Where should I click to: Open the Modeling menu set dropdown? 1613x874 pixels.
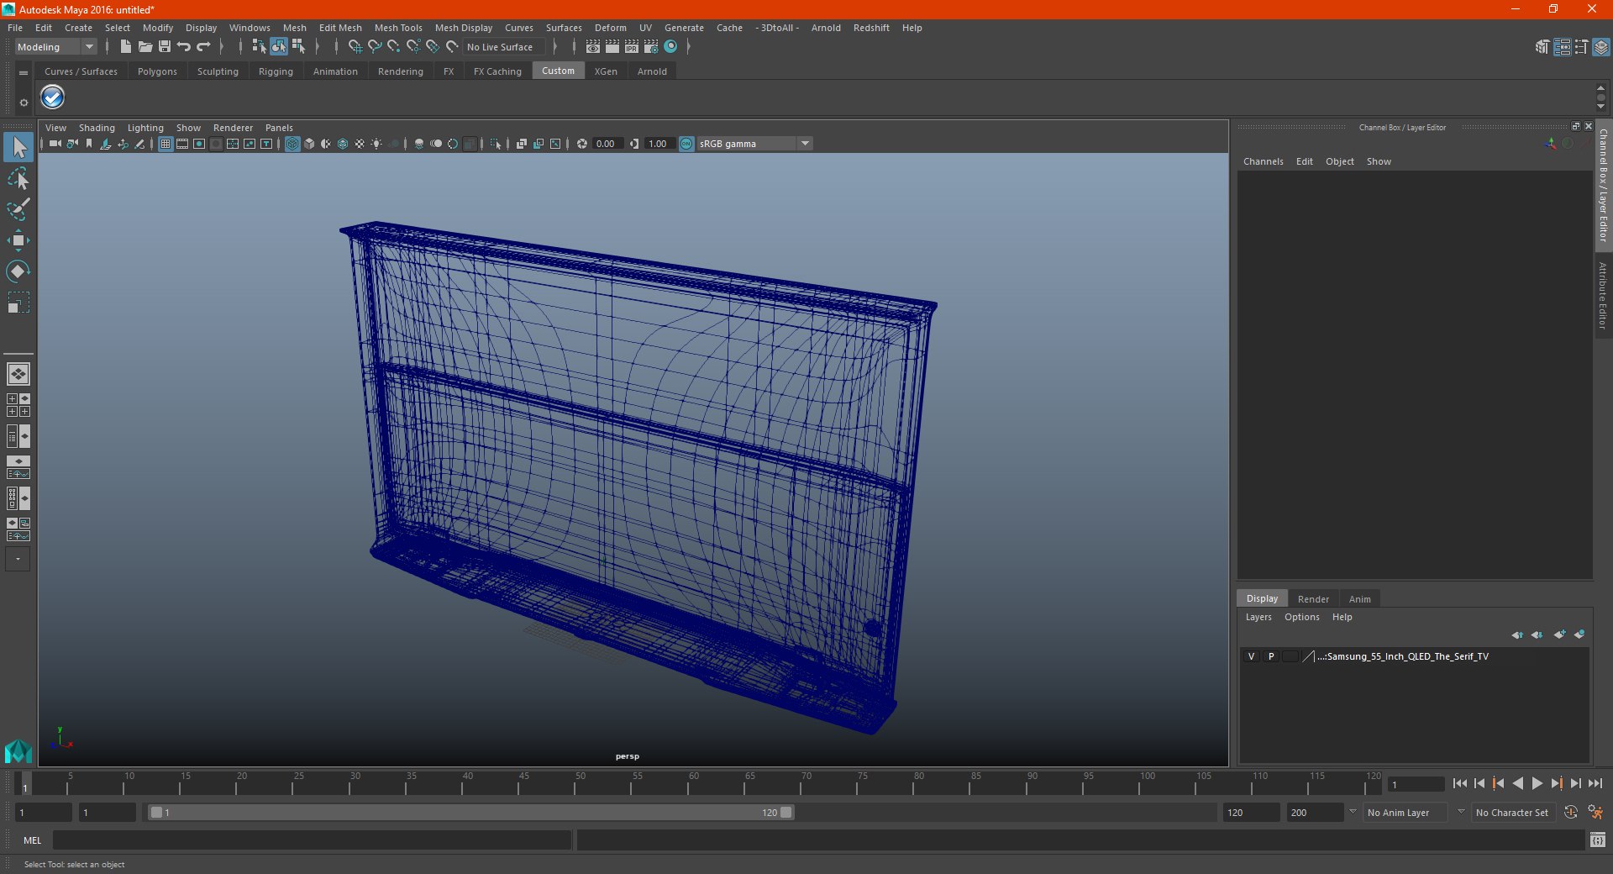point(55,47)
